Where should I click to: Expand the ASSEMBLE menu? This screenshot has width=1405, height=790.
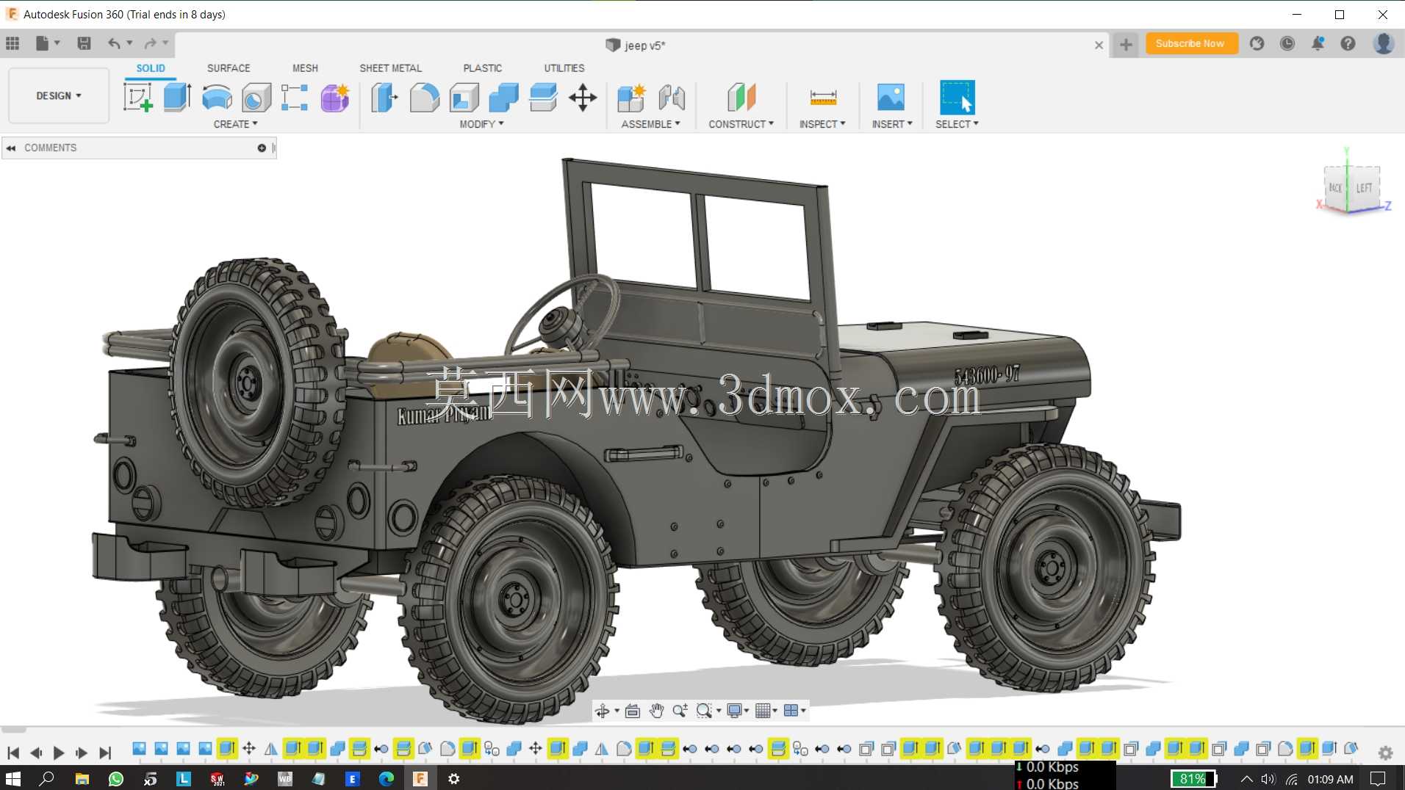pos(651,124)
